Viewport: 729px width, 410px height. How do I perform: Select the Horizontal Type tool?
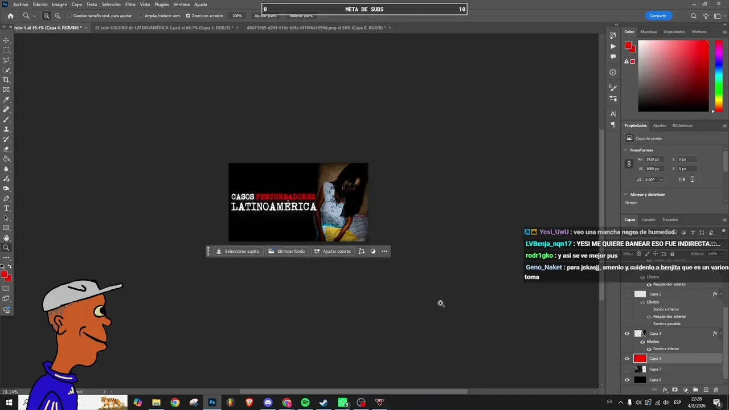tap(6, 208)
